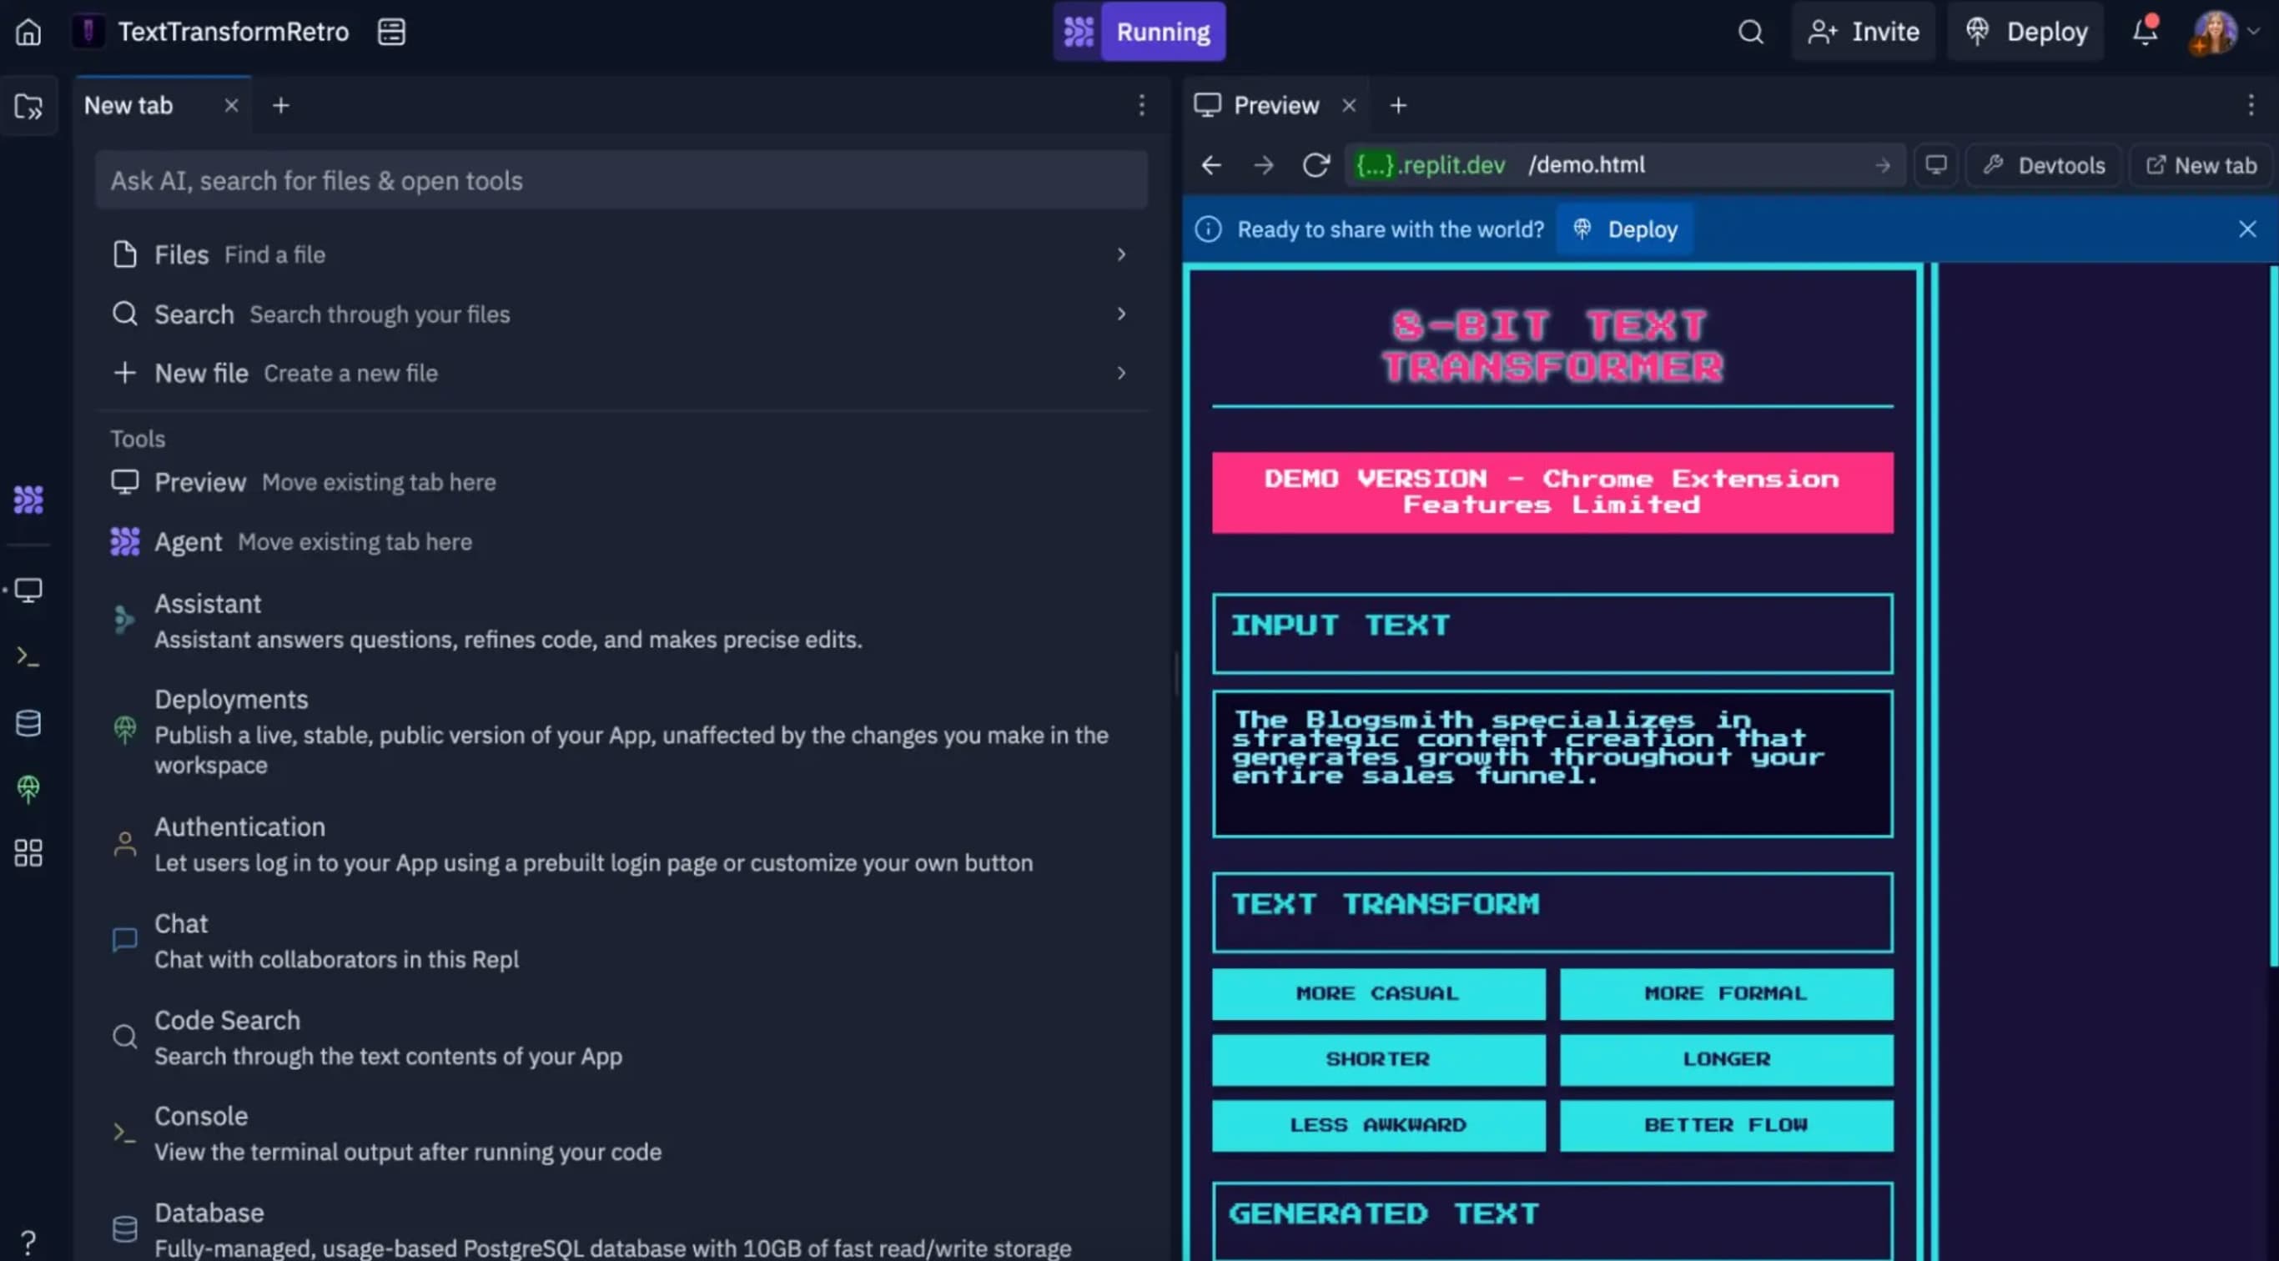The height and width of the screenshot is (1261, 2279).
Task: Open preview in New tab button
Action: tap(2201, 165)
